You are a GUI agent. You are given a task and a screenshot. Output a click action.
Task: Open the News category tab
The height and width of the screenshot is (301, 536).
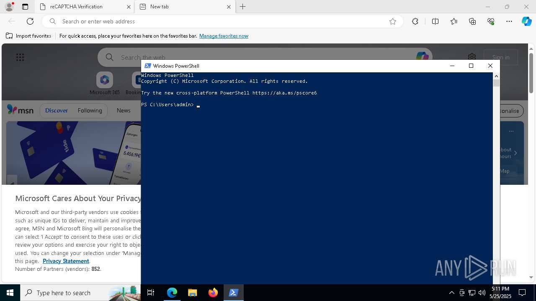(x=124, y=110)
